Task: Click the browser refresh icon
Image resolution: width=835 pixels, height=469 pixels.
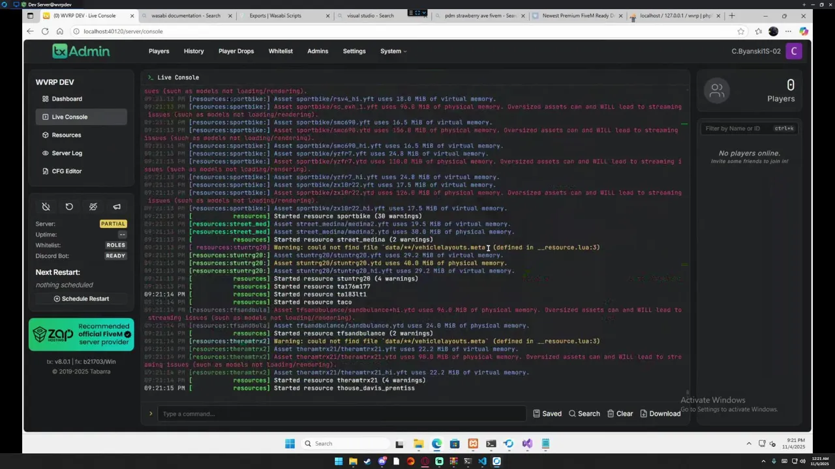Action: tap(45, 31)
